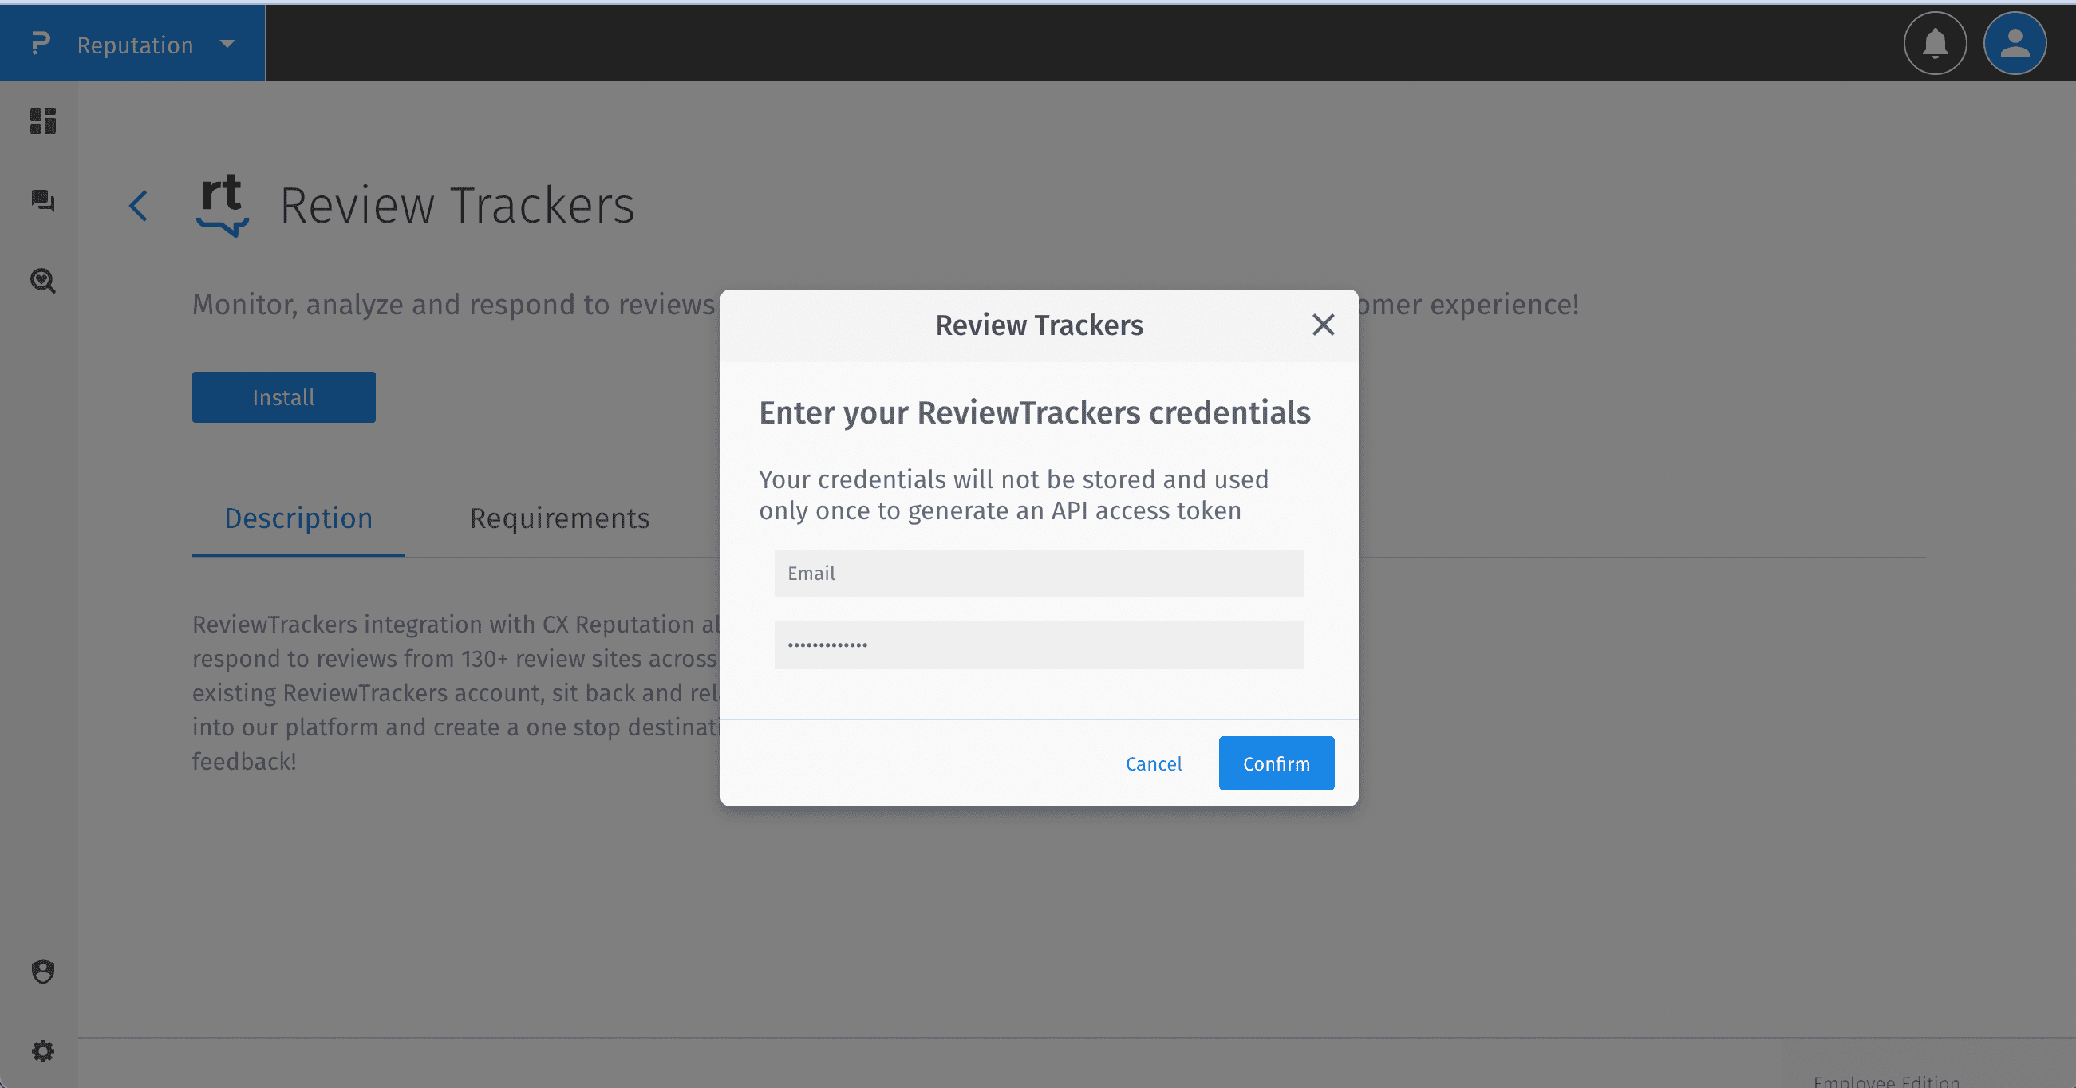Open the notifications bell

[1935, 44]
